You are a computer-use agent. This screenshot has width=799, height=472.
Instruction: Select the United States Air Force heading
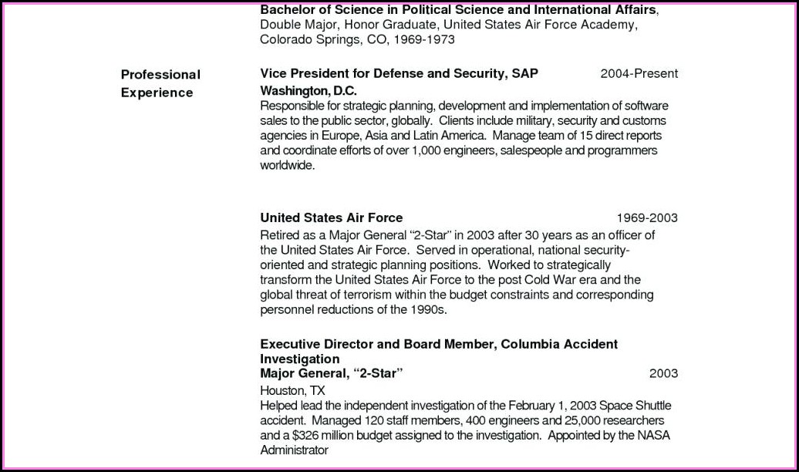click(x=331, y=217)
